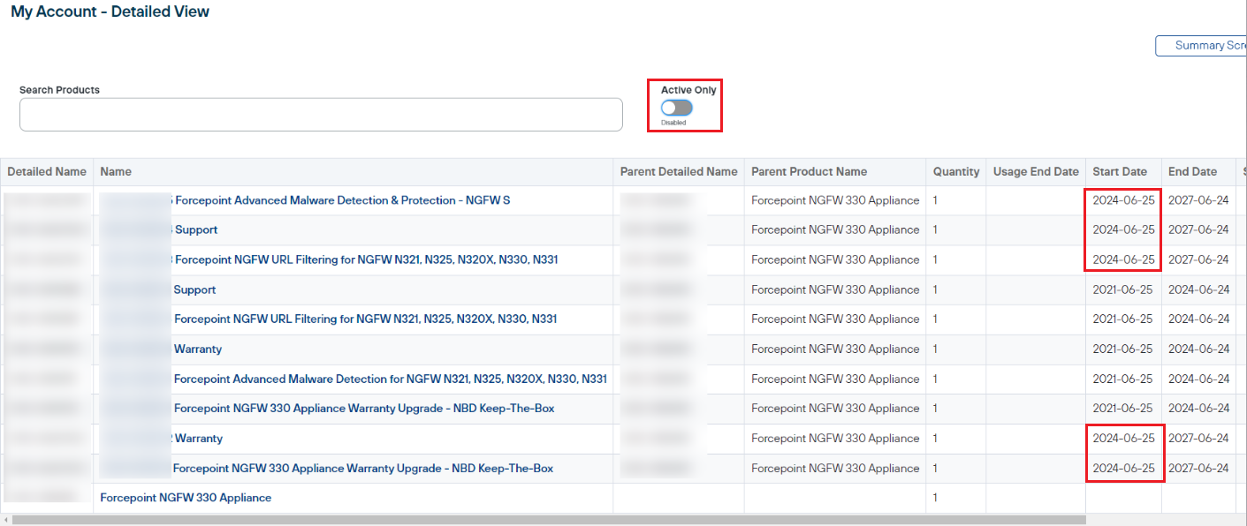1247x526 pixels.
Task: Open Forcepoint NGFW 330 Appliance link in Name column
Action: [x=186, y=498]
